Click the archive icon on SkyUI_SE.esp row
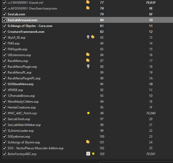This screenshot has width=173, height=163. tap(93, 37)
